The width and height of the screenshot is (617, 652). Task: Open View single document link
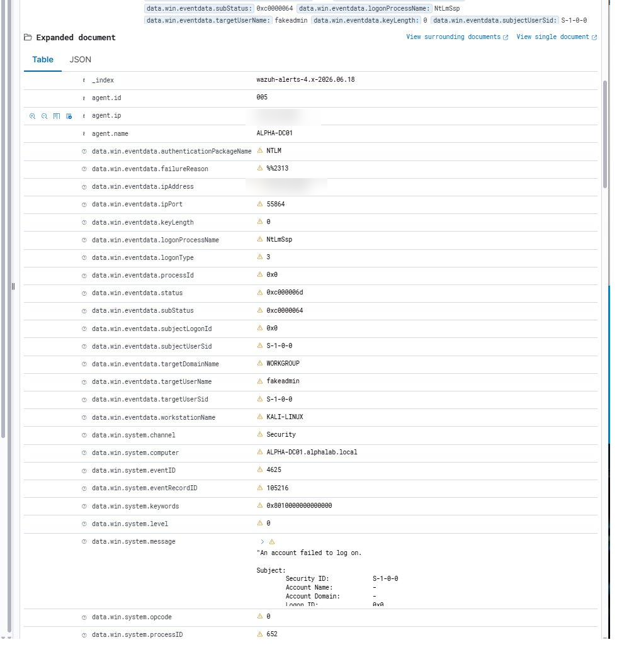(x=557, y=37)
